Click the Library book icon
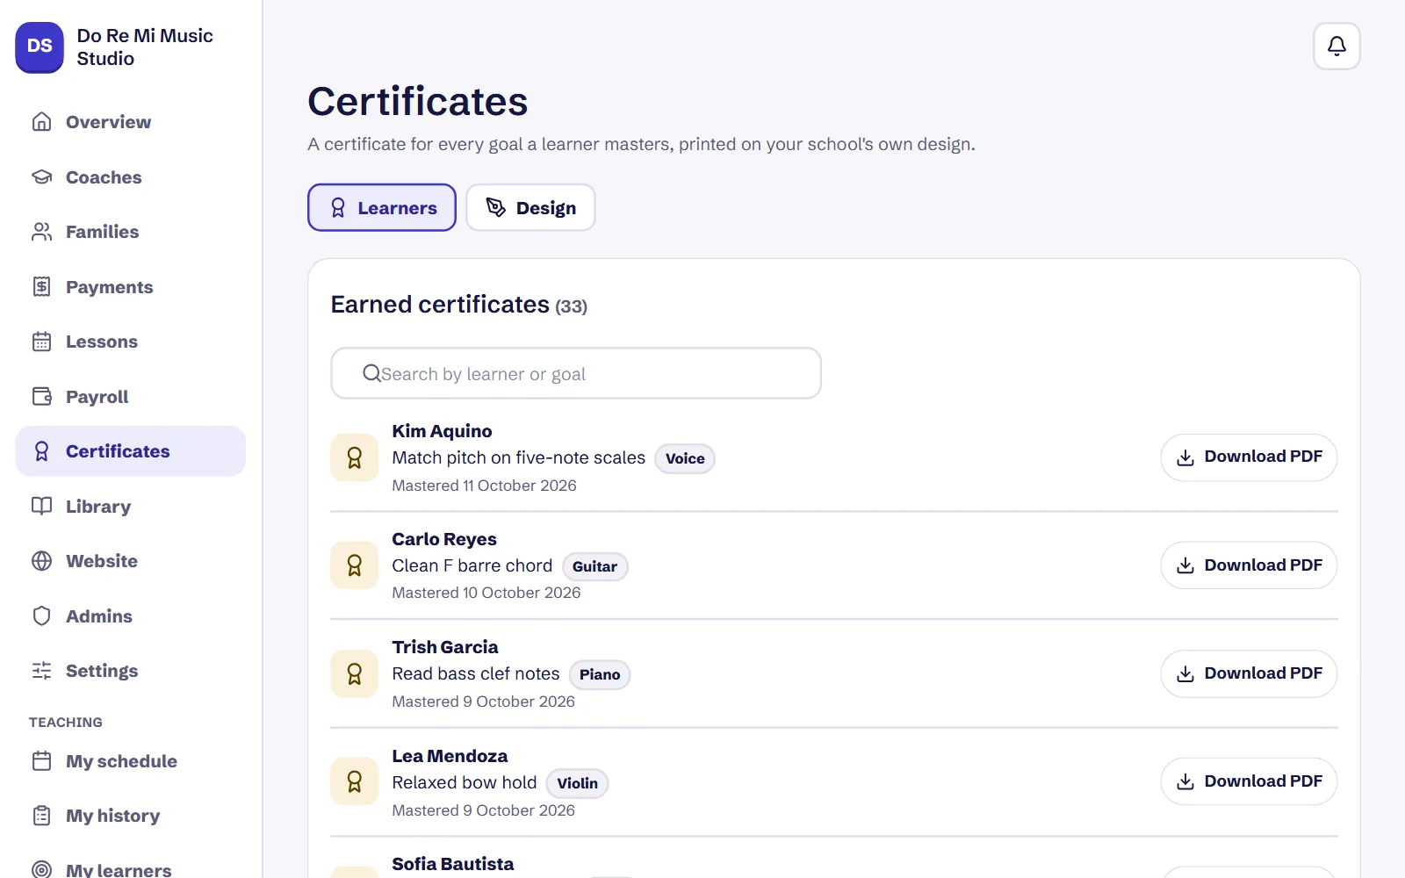 point(41,507)
